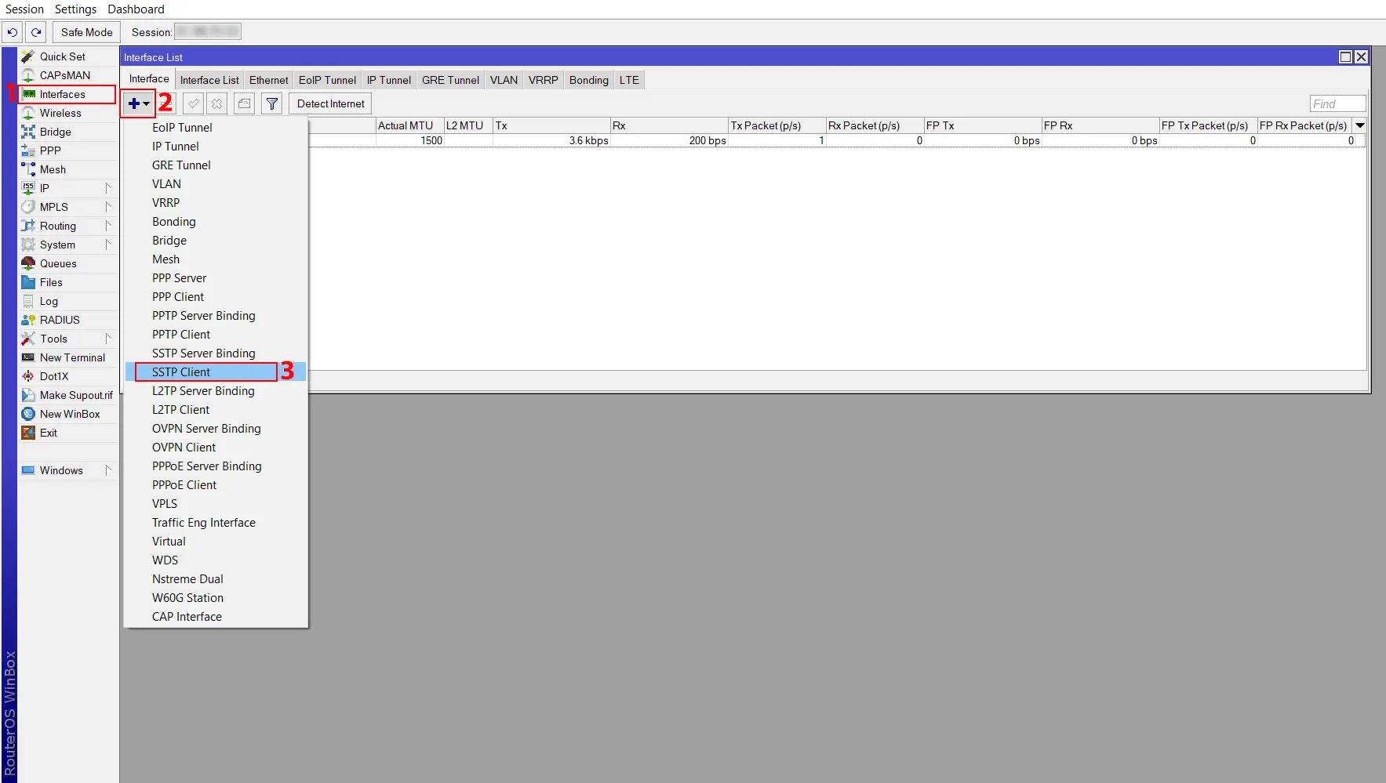The width and height of the screenshot is (1386, 783).
Task: Click Make Supout.rif in the sidebar
Action: click(75, 395)
